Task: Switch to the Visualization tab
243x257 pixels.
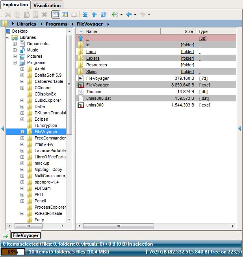Action: [x=47, y=5]
